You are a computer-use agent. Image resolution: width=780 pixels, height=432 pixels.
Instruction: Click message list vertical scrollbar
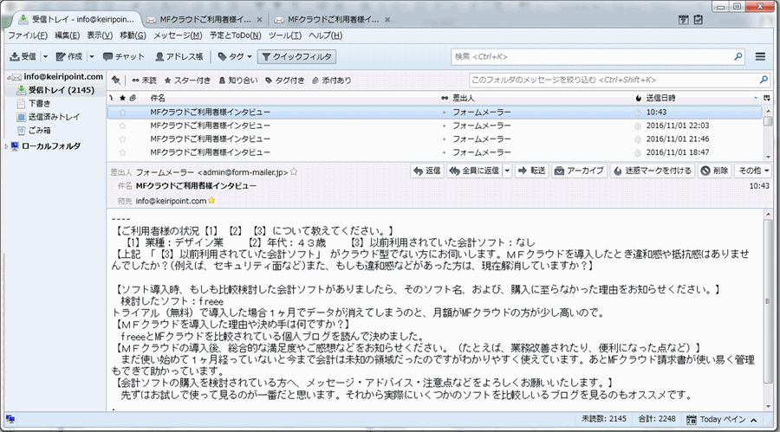click(768, 133)
